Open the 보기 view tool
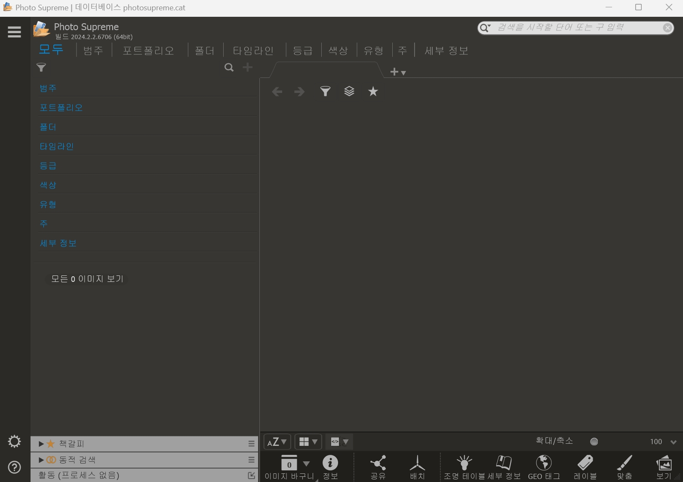This screenshot has width=683, height=482. tap(664, 467)
